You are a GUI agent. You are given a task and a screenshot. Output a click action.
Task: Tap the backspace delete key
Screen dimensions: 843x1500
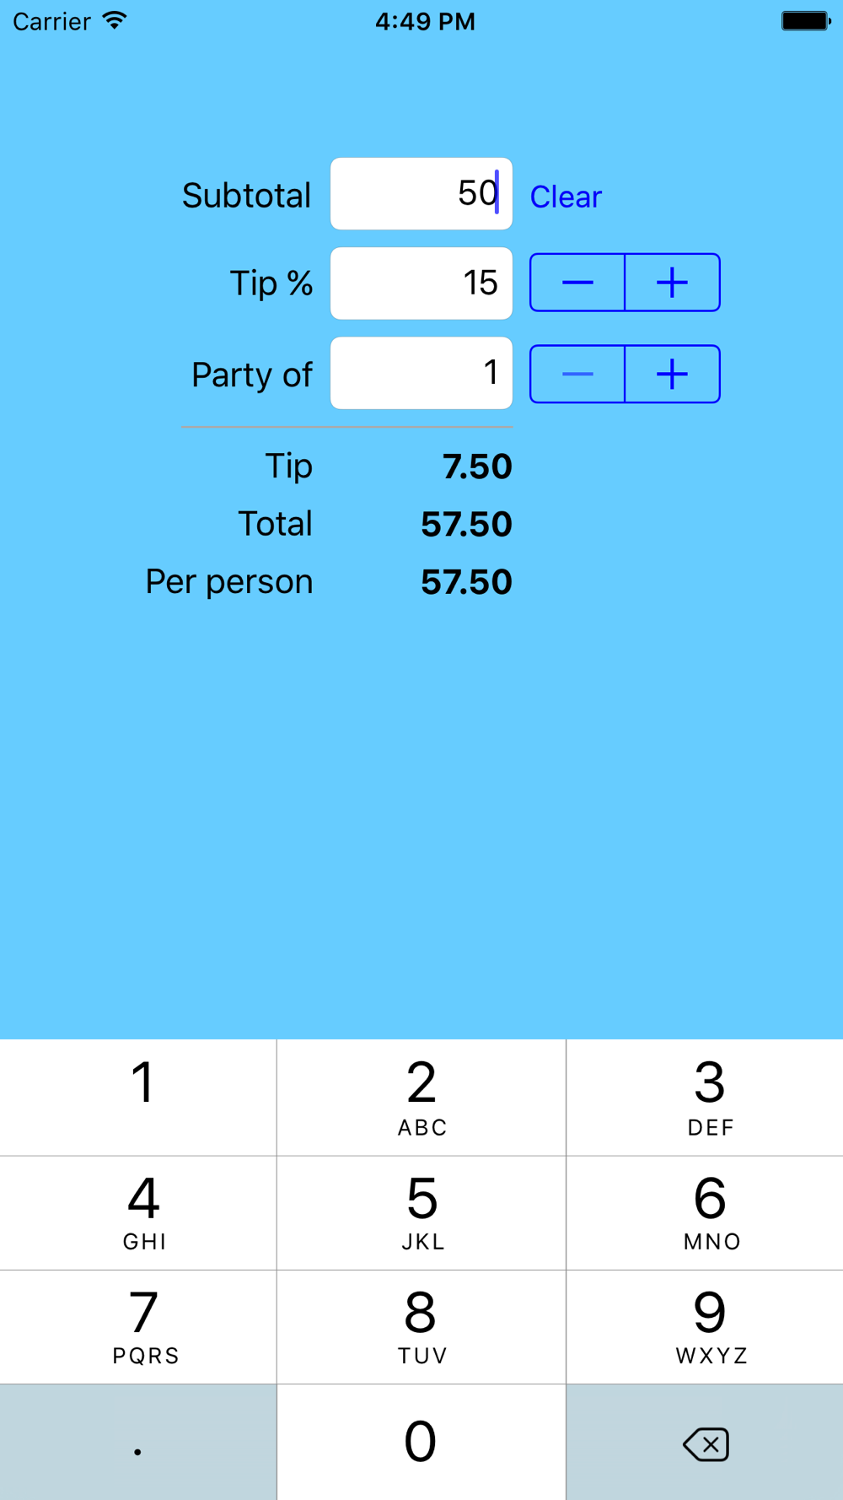[705, 1443]
